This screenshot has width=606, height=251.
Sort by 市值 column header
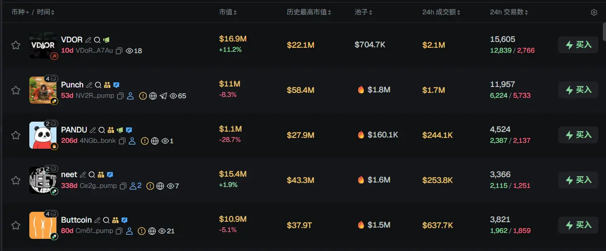coord(228,12)
